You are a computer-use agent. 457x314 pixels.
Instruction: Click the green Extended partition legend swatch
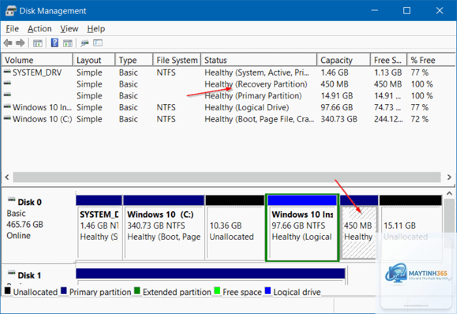click(x=137, y=291)
